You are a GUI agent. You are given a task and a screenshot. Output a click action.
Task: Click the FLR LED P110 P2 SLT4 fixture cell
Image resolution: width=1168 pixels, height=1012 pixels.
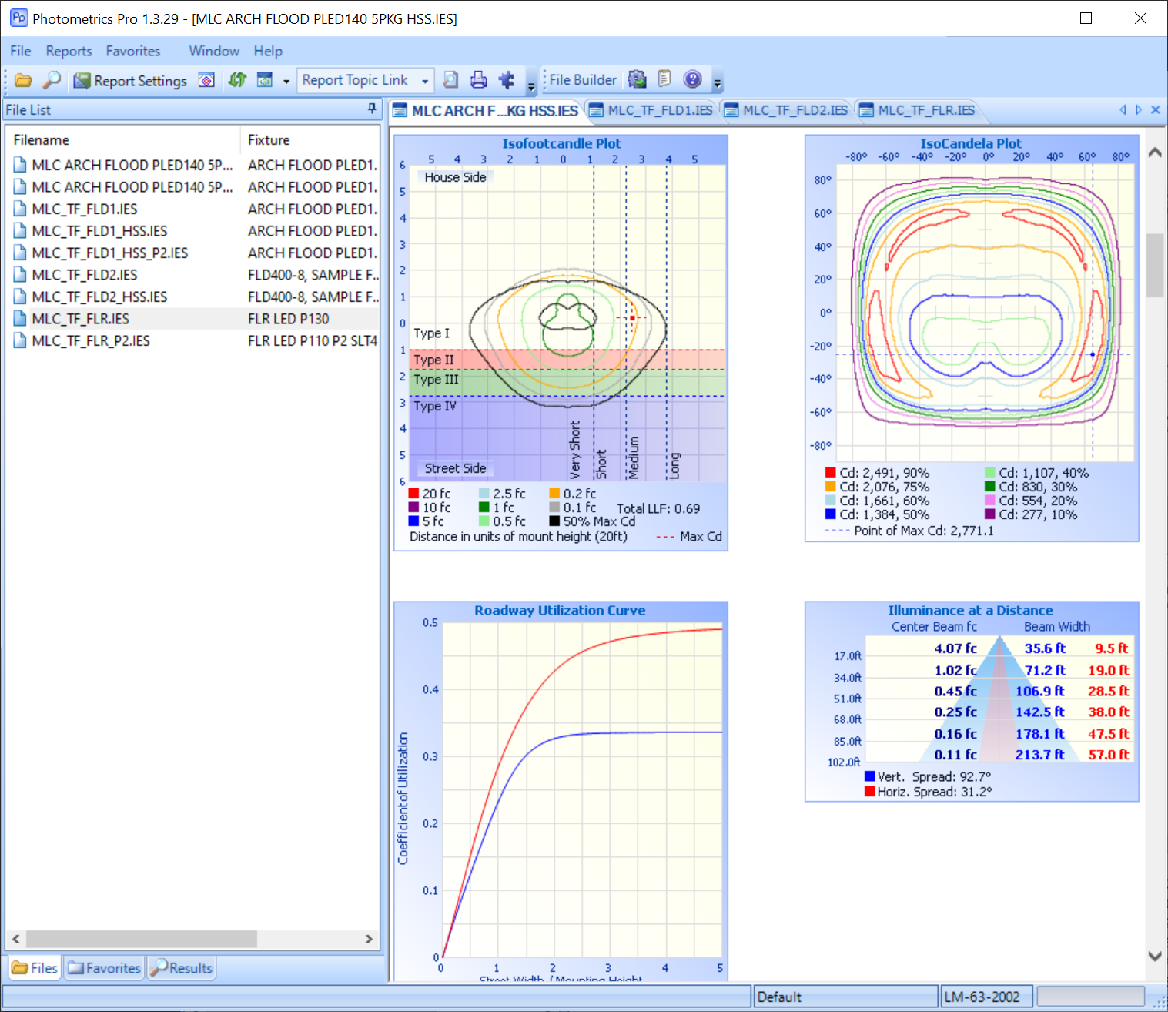313,340
